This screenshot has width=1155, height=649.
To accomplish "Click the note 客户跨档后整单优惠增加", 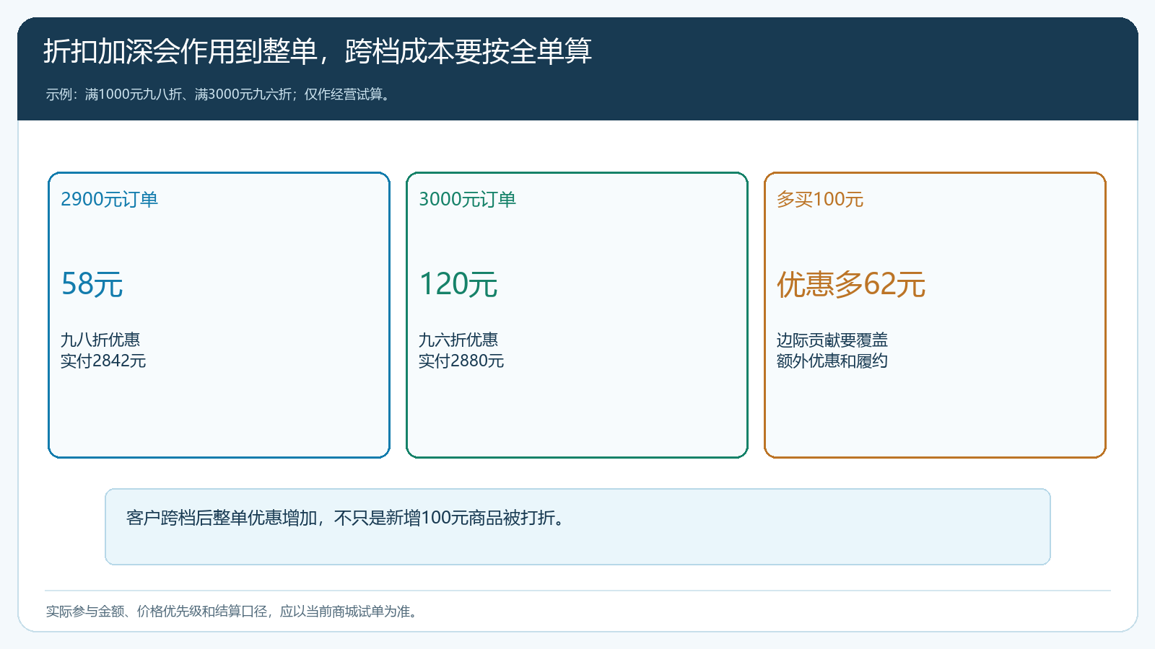I will (x=346, y=518).
